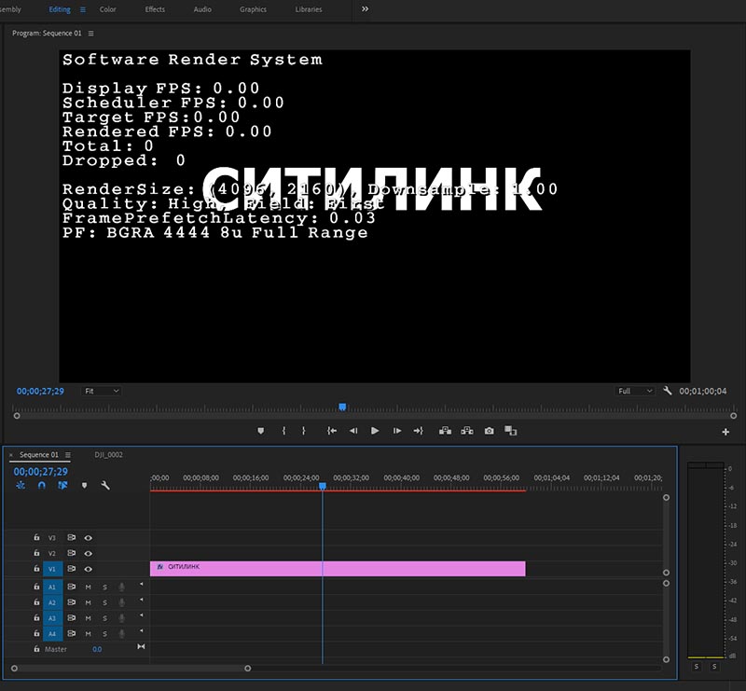Open Program monitor settings wrench

[x=668, y=391]
